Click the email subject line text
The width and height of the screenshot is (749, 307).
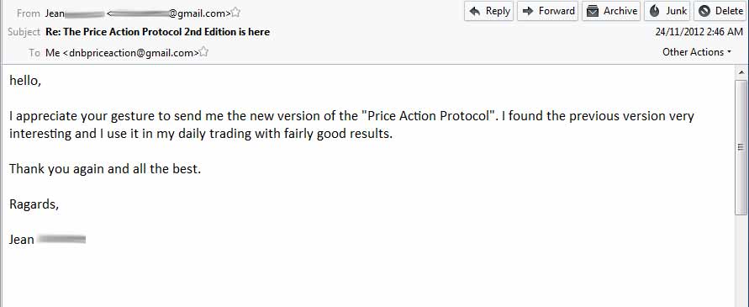(x=158, y=32)
